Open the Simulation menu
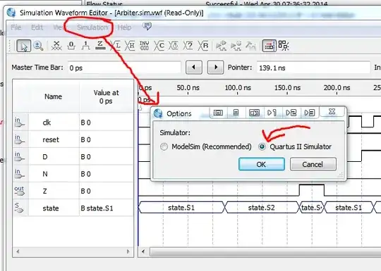 tap(92, 27)
